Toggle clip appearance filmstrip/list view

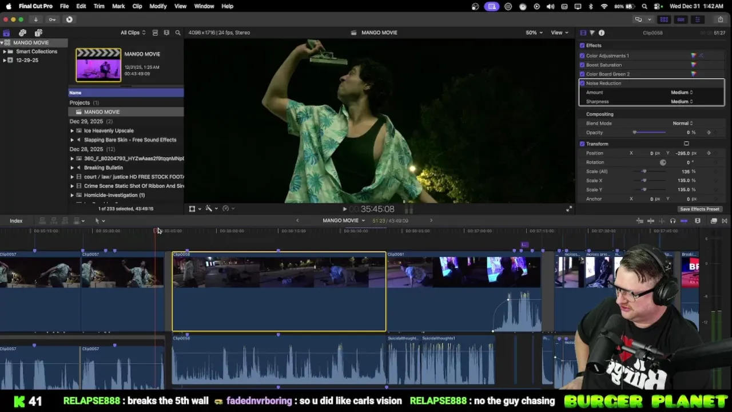155,33
